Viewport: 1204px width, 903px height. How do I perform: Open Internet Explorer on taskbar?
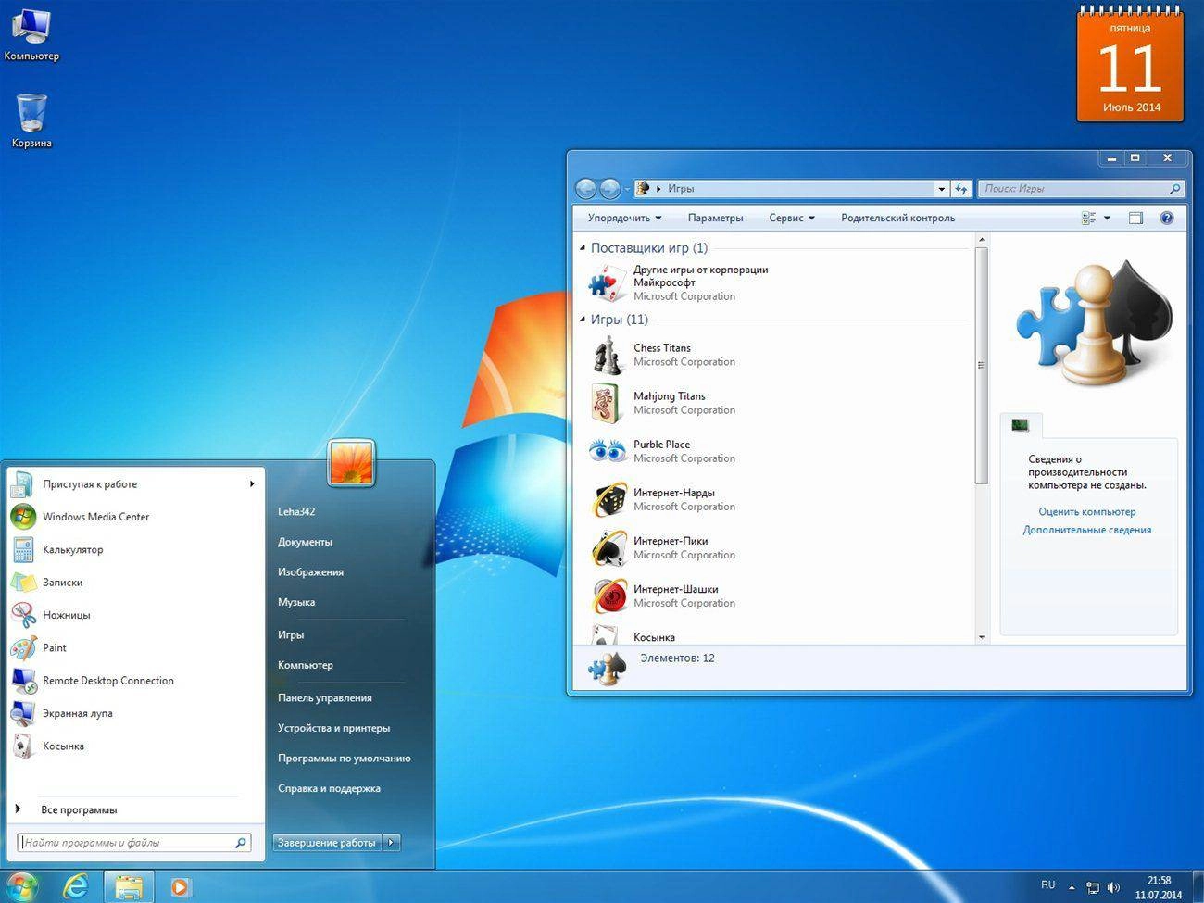click(75, 886)
